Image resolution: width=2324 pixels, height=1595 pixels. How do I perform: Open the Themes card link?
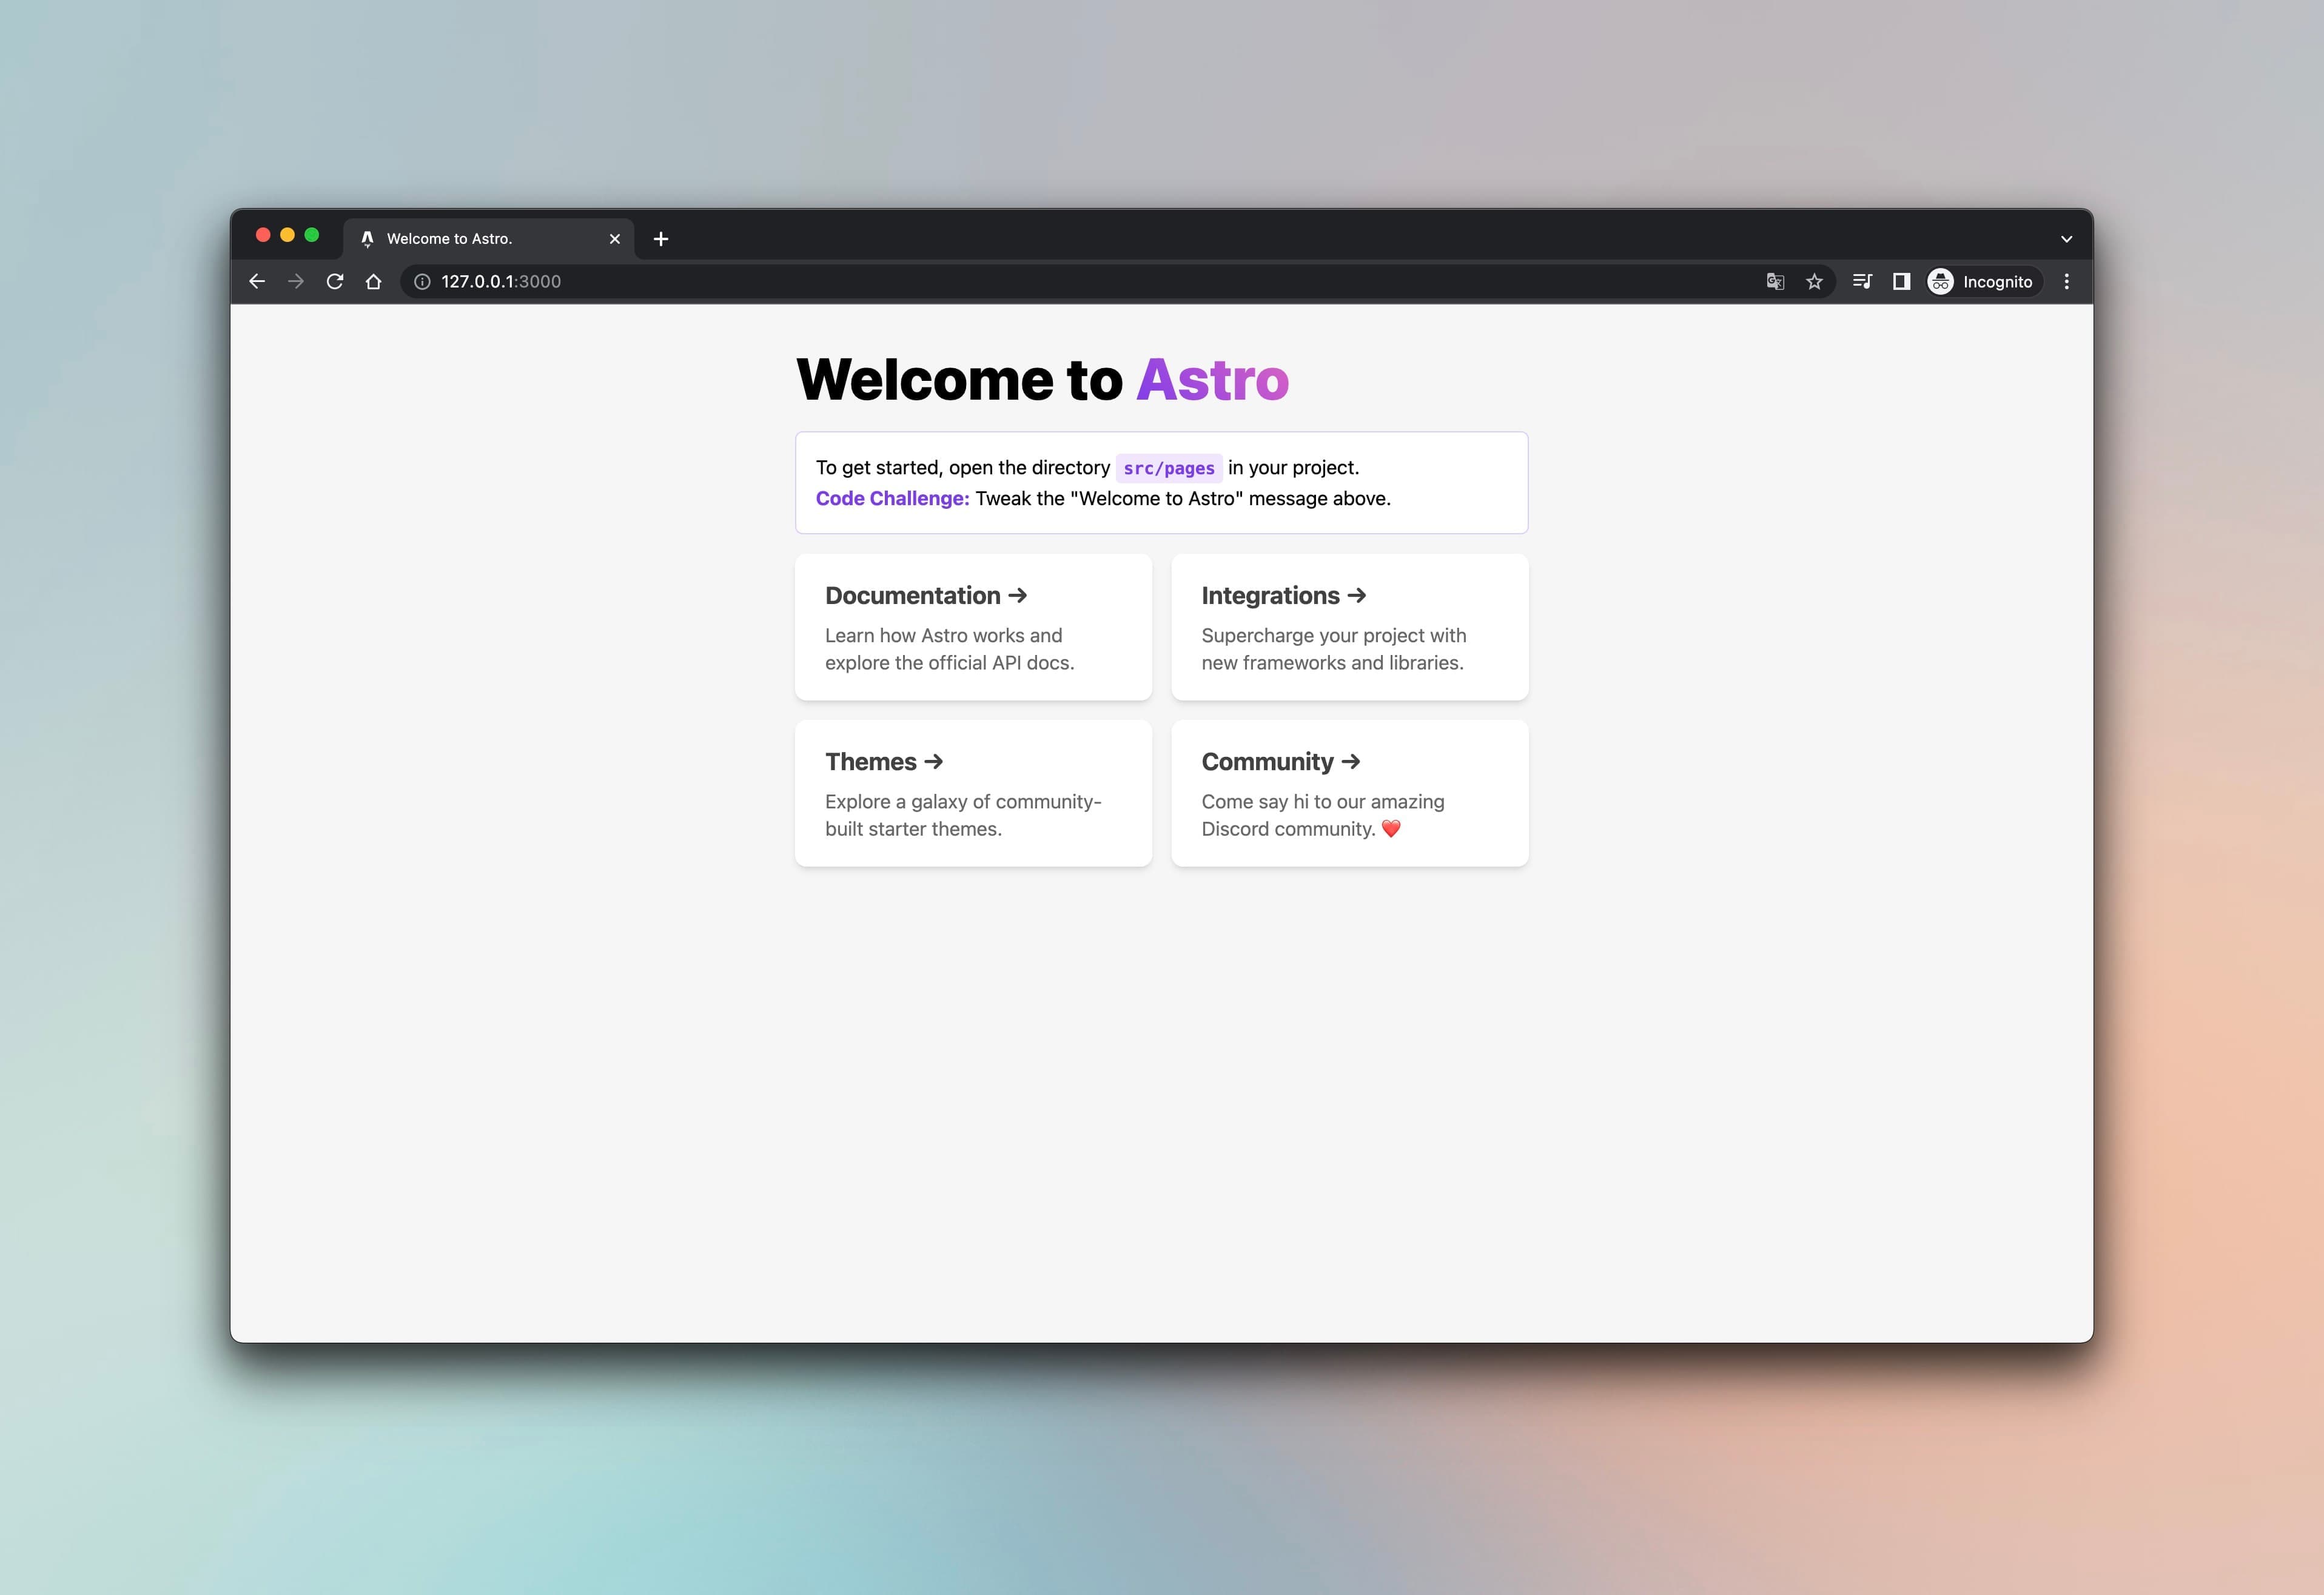973,793
